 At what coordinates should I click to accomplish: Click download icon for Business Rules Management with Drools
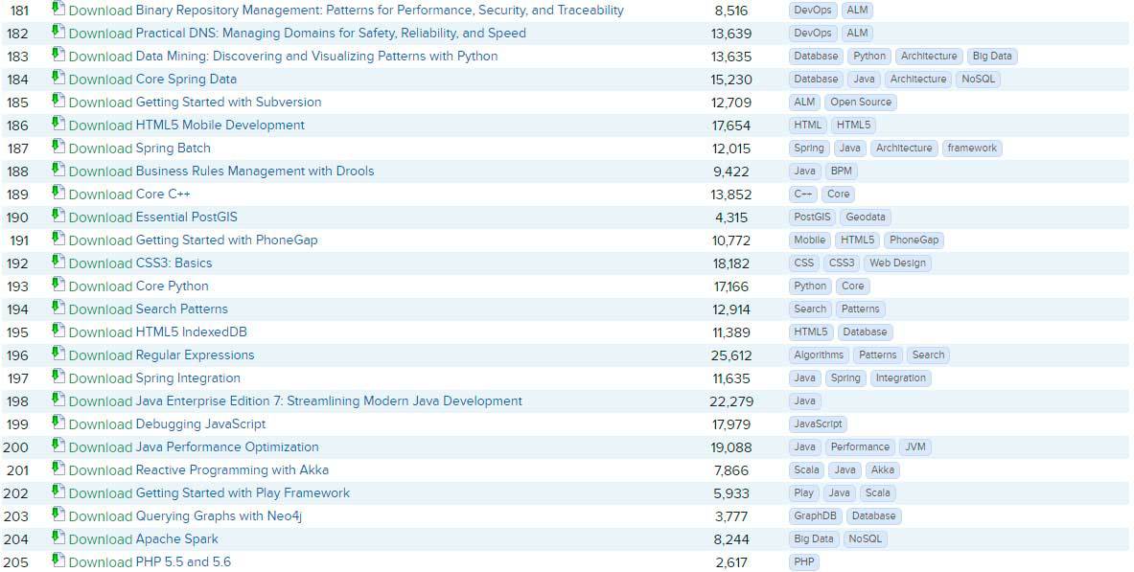point(58,170)
